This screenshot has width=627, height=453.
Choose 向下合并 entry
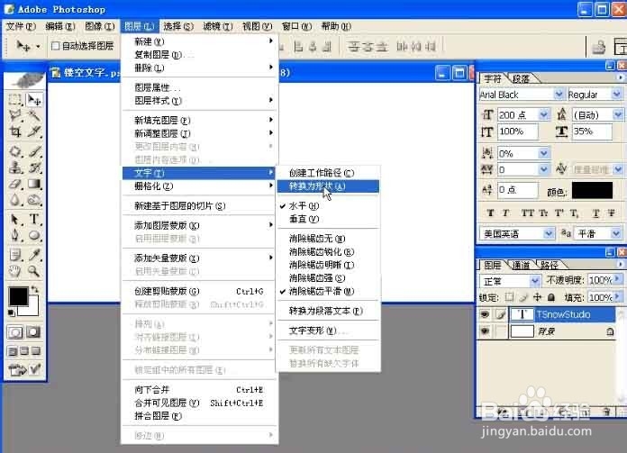click(199, 390)
